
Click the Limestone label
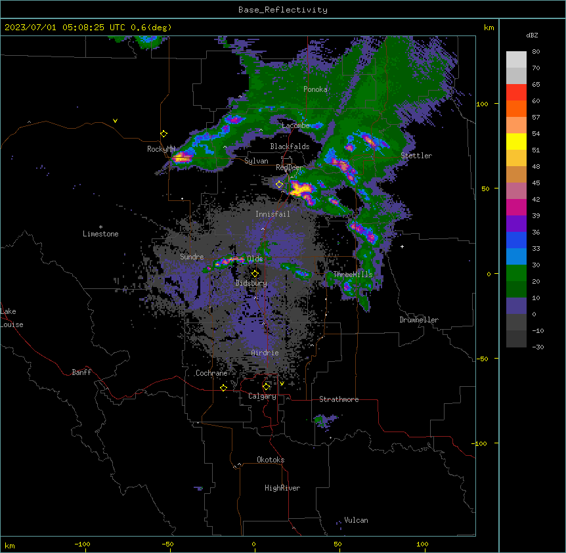[x=100, y=234]
